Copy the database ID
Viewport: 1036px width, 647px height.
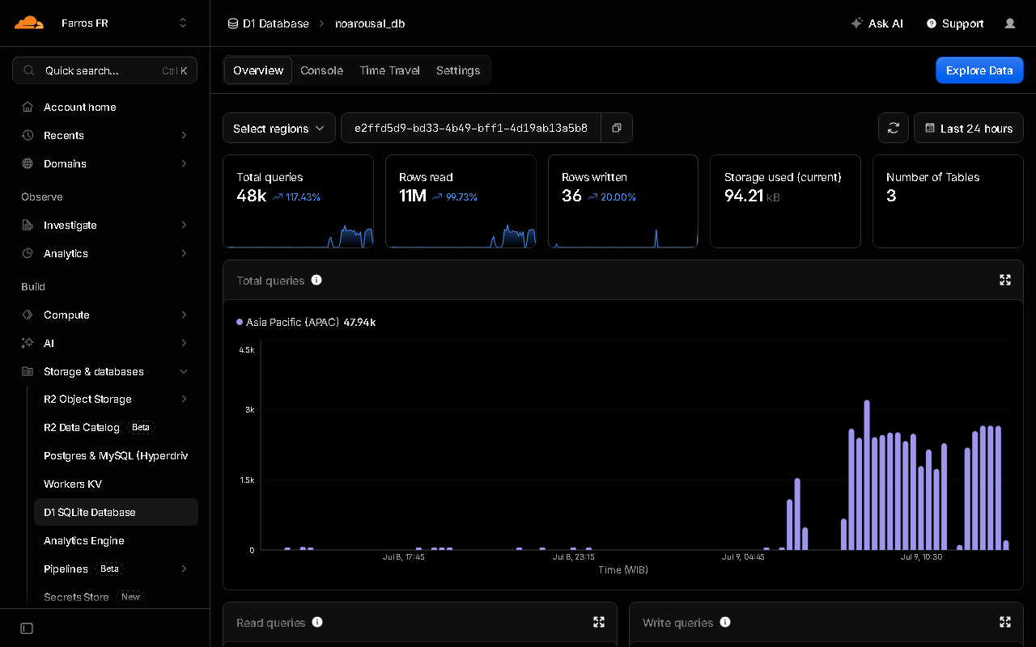click(x=617, y=128)
